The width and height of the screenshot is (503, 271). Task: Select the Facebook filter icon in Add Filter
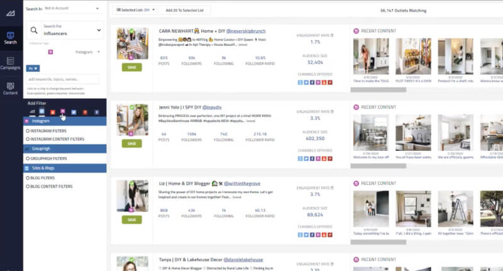(x=97, y=113)
